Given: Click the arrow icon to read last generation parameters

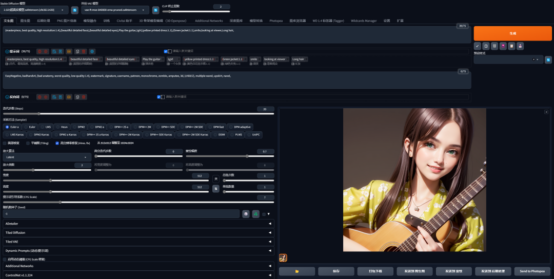Looking at the screenshot, I should point(478,46).
